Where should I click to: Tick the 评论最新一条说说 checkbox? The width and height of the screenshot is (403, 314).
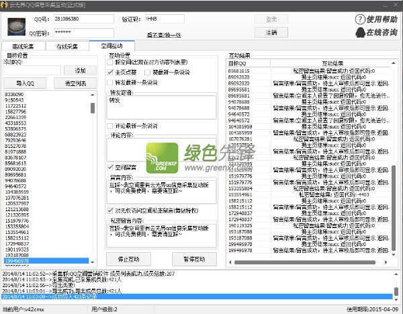pos(111,125)
